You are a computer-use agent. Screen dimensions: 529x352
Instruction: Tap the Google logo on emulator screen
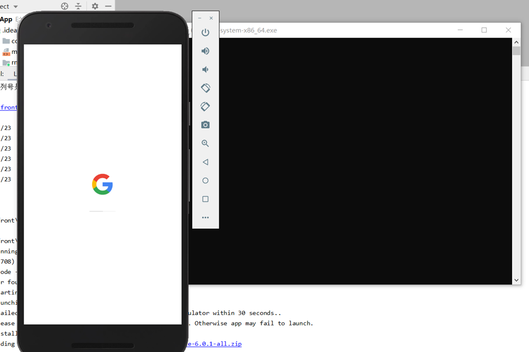point(102,184)
